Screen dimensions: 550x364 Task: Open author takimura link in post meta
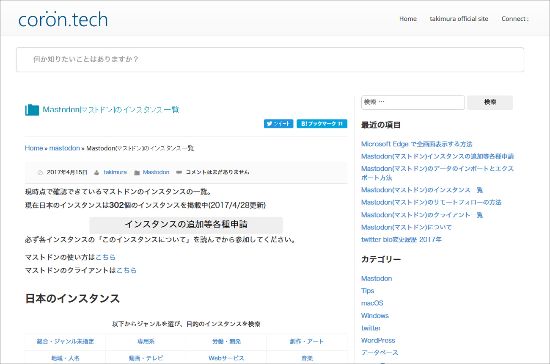pyautogui.click(x=115, y=172)
